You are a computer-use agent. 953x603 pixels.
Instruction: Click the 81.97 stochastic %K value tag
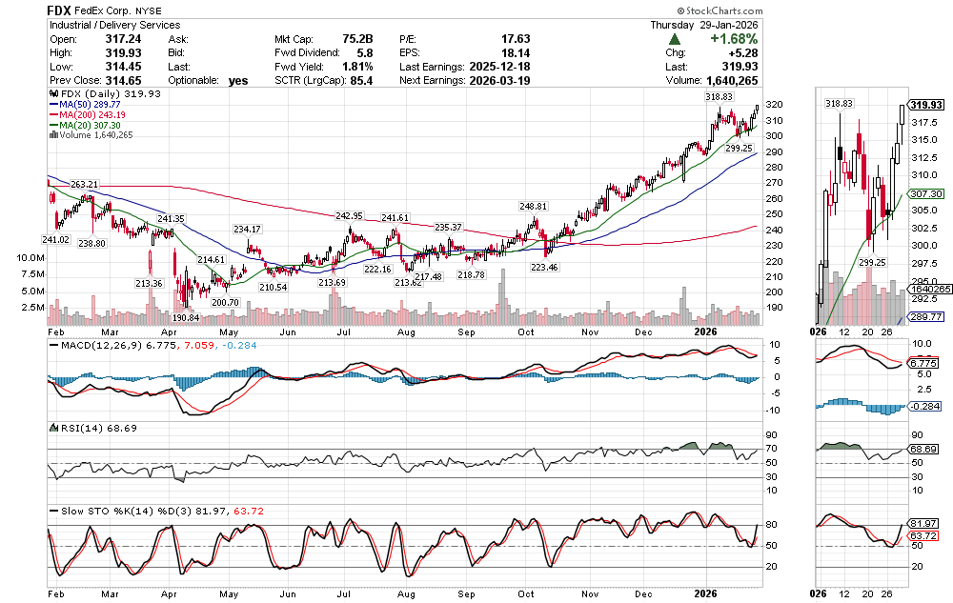click(x=925, y=524)
